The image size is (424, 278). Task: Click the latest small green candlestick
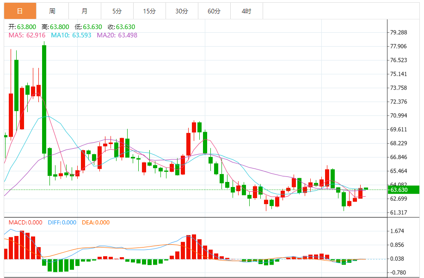click(366, 188)
